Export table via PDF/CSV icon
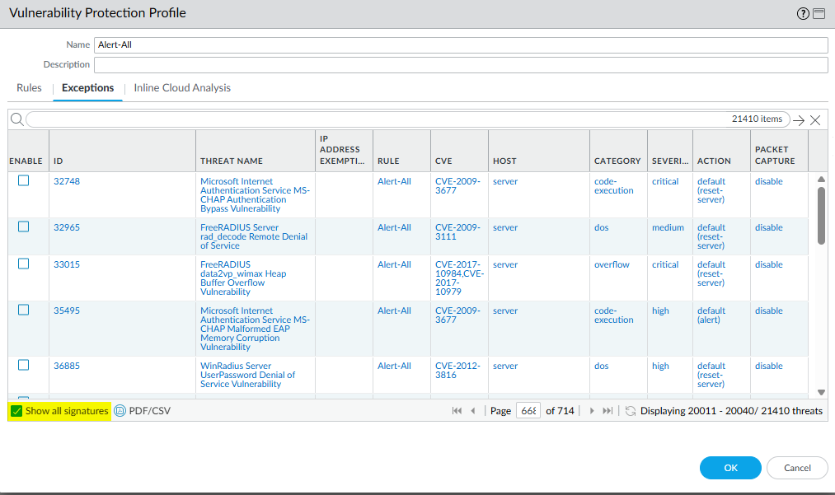 pos(120,410)
